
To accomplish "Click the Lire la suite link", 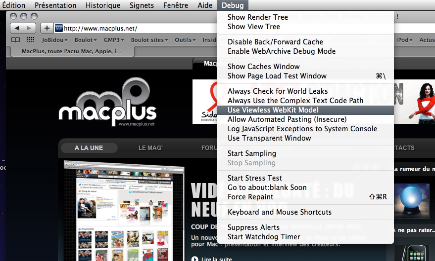I will click(216, 259).
